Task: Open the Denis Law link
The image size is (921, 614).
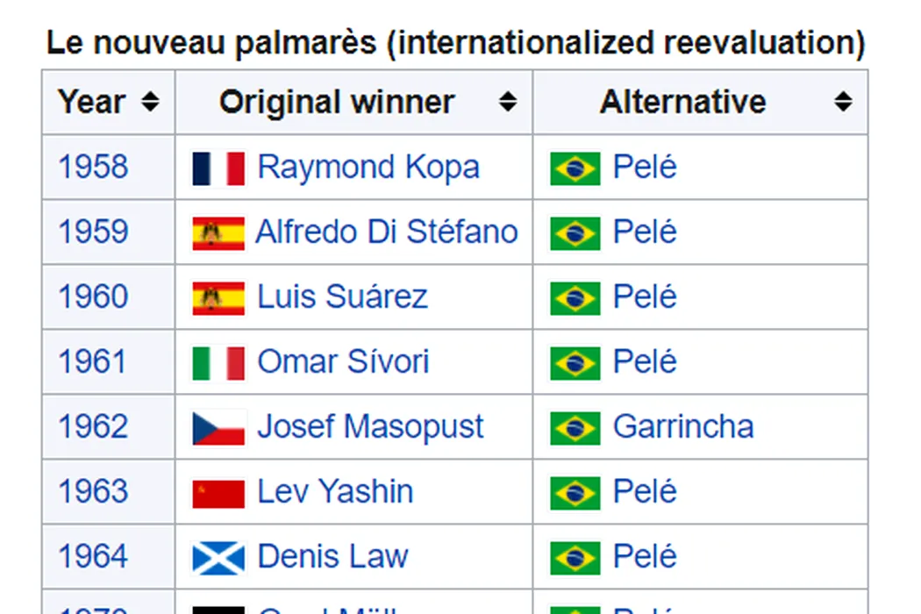Action: 332,556
